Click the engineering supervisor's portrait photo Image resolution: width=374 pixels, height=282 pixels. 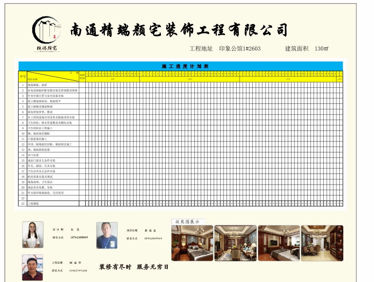pyautogui.click(x=33, y=268)
